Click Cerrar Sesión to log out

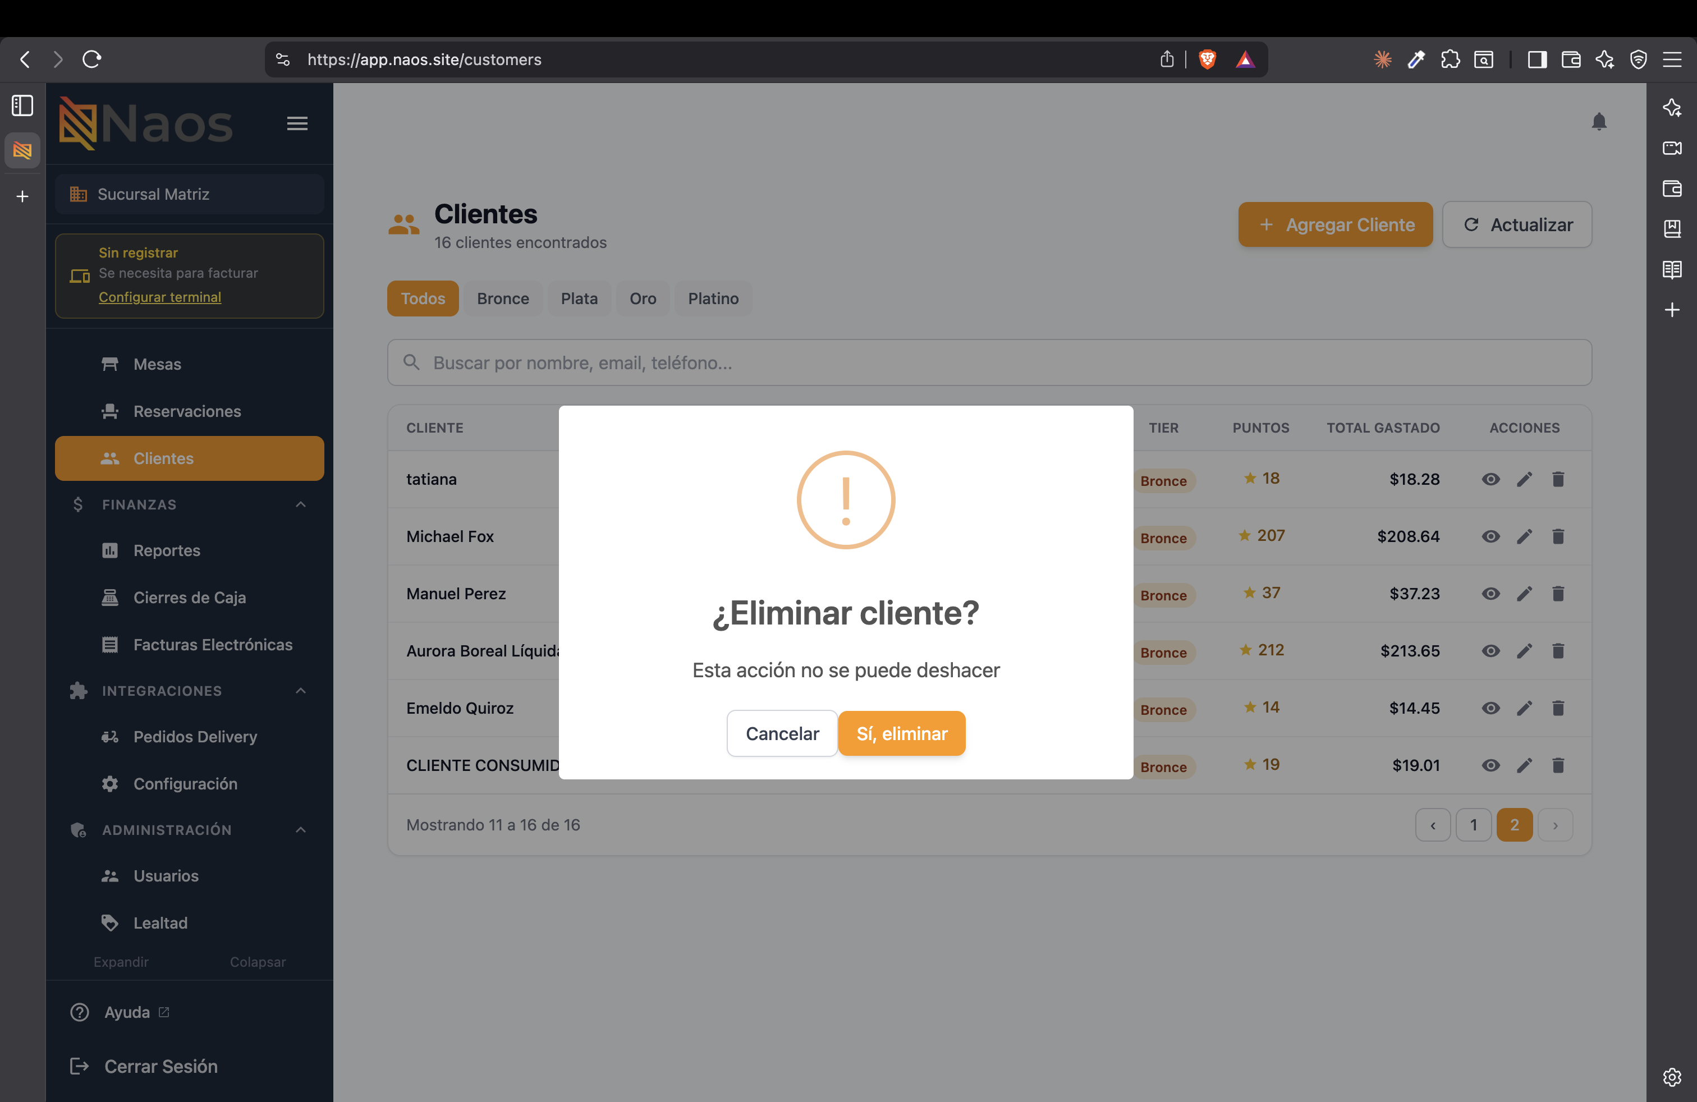pos(144,1066)
